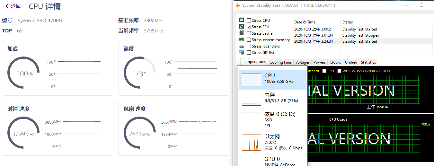Click the monitor icon beside Stress GPU(s)
The width and height of the screenshot is (434, 166).
point(242,52)
